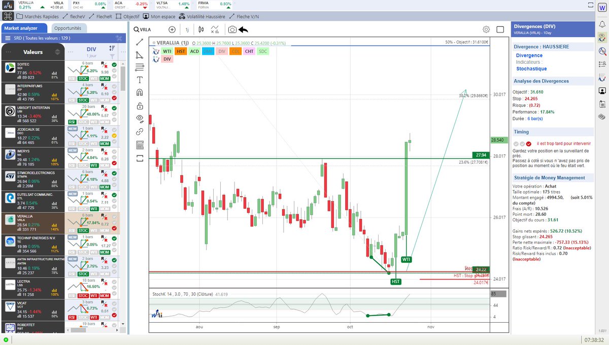The width and height of the screenshot is (609, 345).
Task: Open Volatilité Haussière screener
Action: tap(202, 17)
